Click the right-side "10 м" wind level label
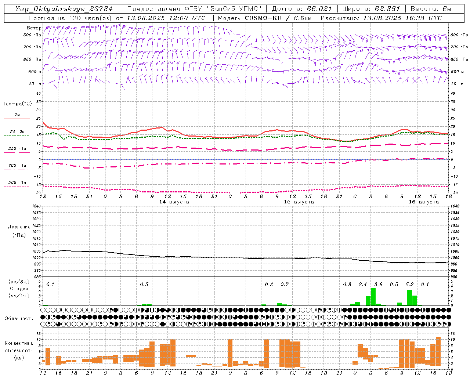 click(x=457, y=84)
